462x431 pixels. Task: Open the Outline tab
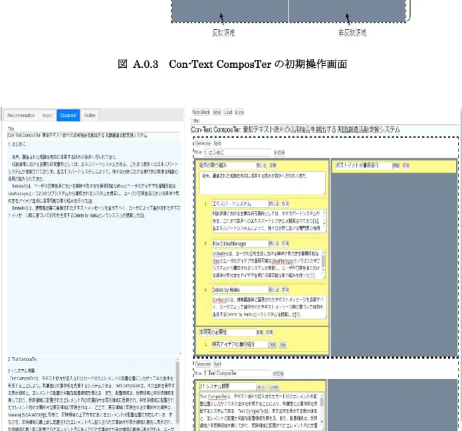pyautogui.click(x=90, y=115)
